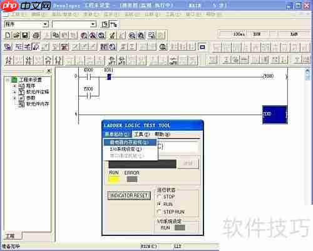
Task: Click the caF10 ladder symbol icon
Action: 173,60
